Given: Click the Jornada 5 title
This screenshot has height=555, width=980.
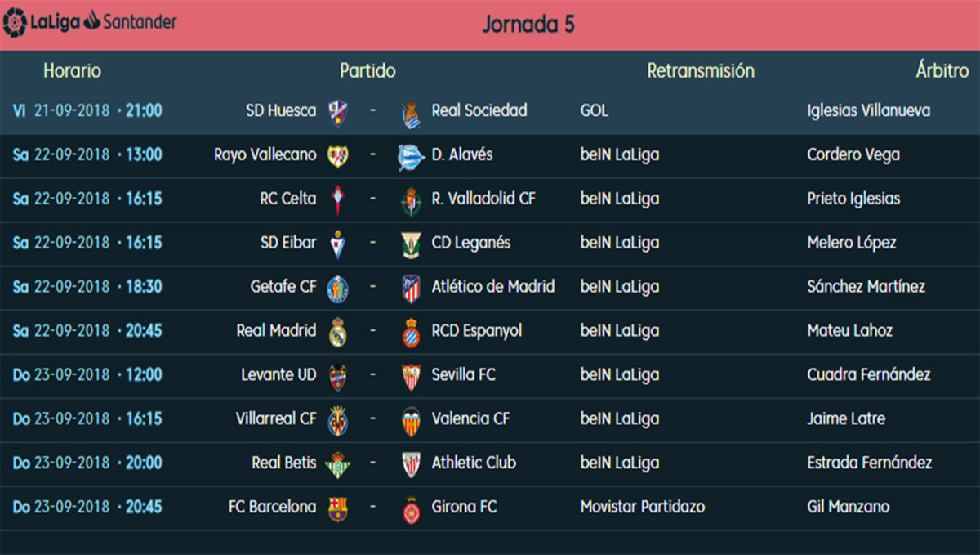Looking at the screenshot, I should click(528, 25).
